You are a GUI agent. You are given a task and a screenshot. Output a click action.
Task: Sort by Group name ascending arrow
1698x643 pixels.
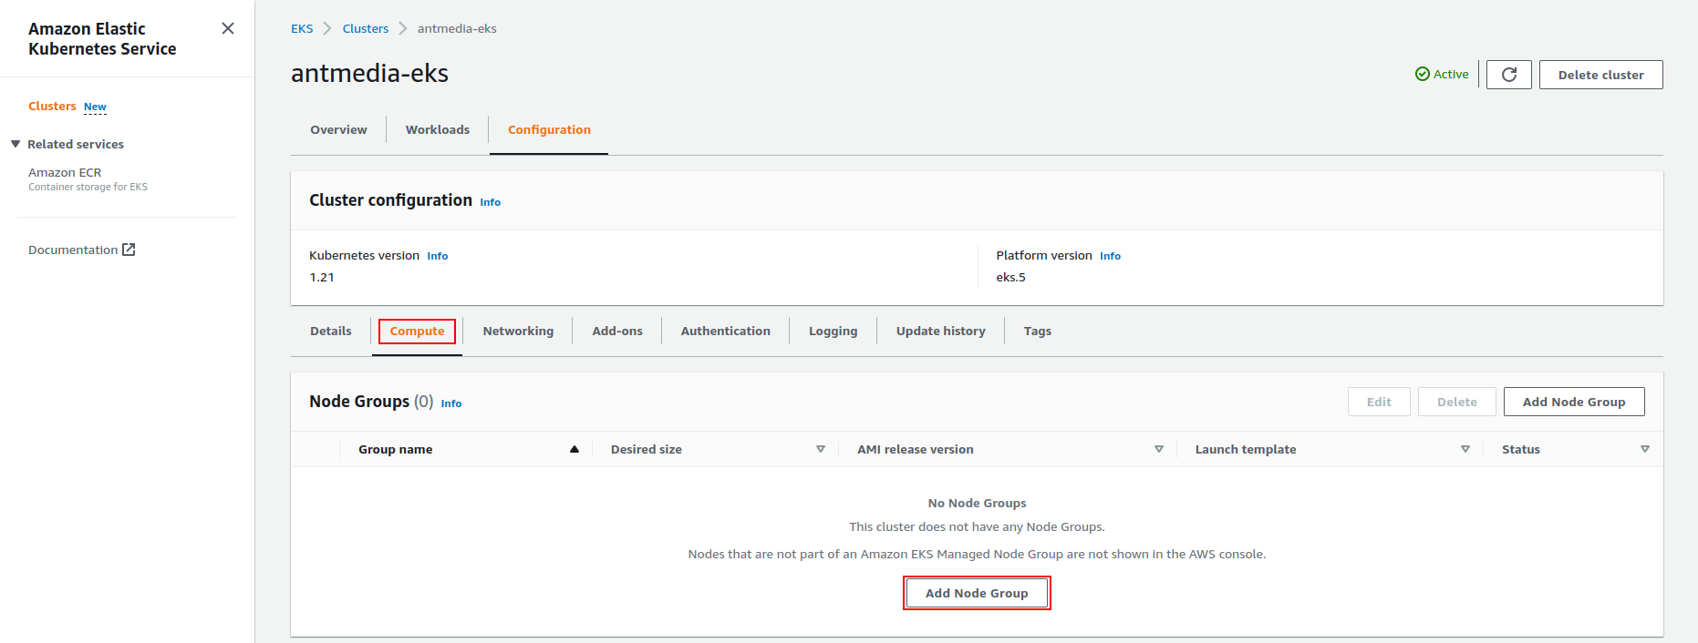tap(575, 449)
